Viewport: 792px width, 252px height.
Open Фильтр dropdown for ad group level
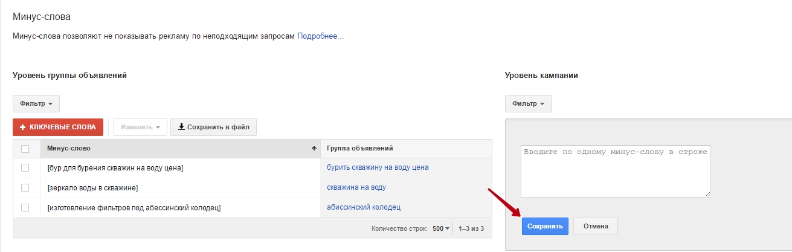pos(36,103)
